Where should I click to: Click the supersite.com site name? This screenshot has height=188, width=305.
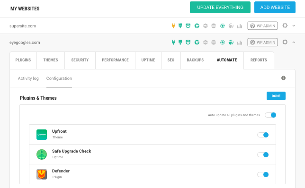point(23,26)
